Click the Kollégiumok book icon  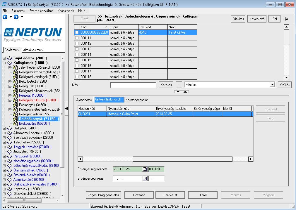(x=10, y=63)
